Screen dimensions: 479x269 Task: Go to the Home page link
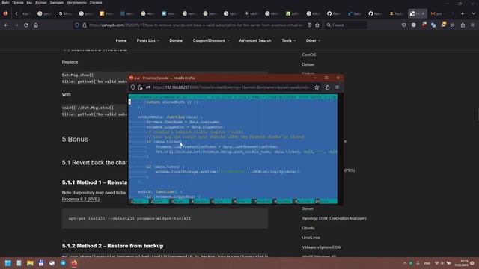121,40
